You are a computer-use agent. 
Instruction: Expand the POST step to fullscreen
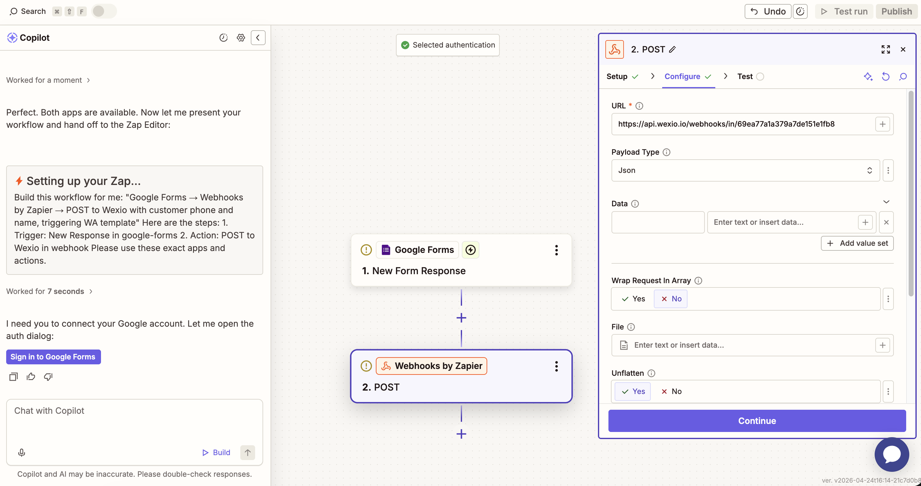click(885, 49)
